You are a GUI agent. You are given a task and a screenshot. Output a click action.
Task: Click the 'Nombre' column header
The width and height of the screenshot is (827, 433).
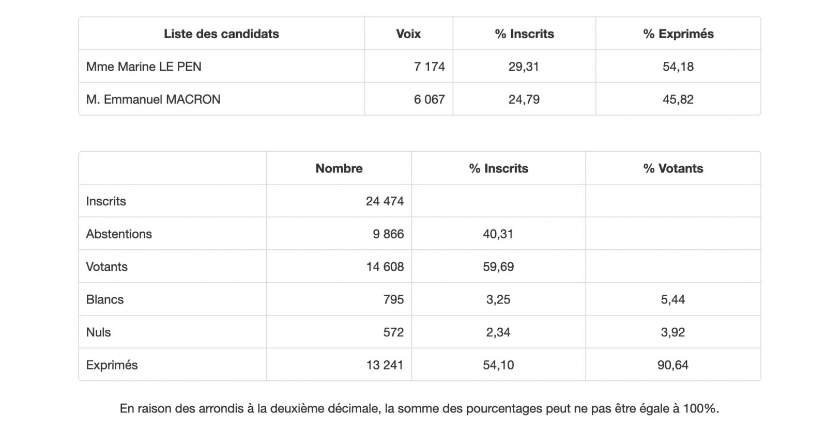(339, 169)
